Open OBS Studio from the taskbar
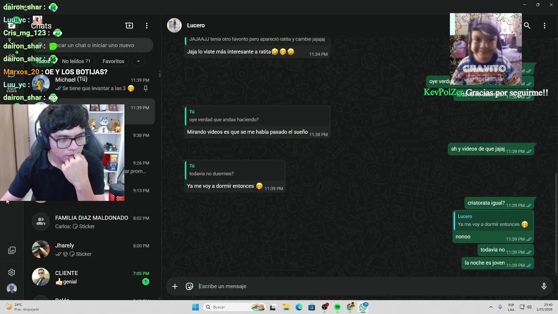The image size is (558, 314). pyautogui.click(x=325, y=307)
